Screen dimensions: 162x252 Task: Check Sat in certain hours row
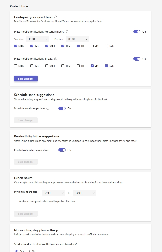(x=92, y=46)
